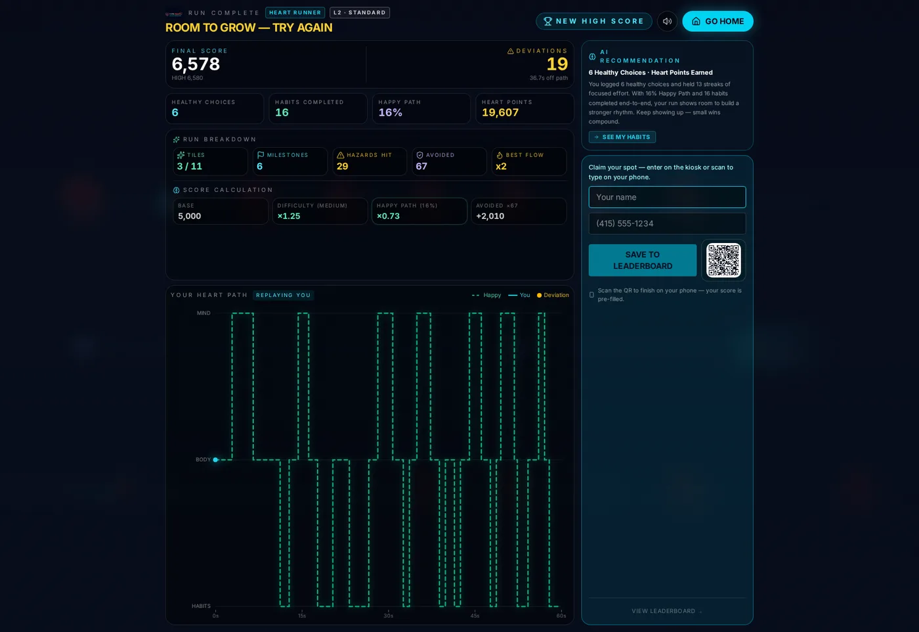Go home using the Go Home button
Screen dimensions: 919x632
[717, 21]
